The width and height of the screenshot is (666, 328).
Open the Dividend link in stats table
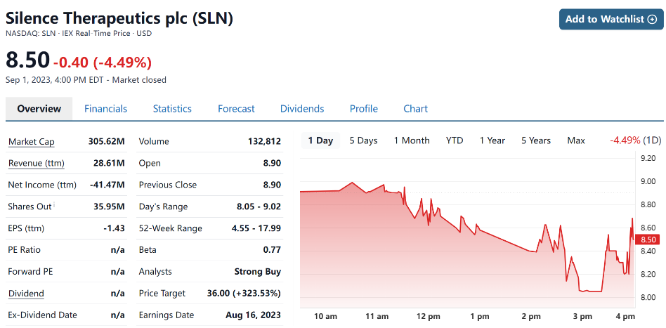coord(26,294)
